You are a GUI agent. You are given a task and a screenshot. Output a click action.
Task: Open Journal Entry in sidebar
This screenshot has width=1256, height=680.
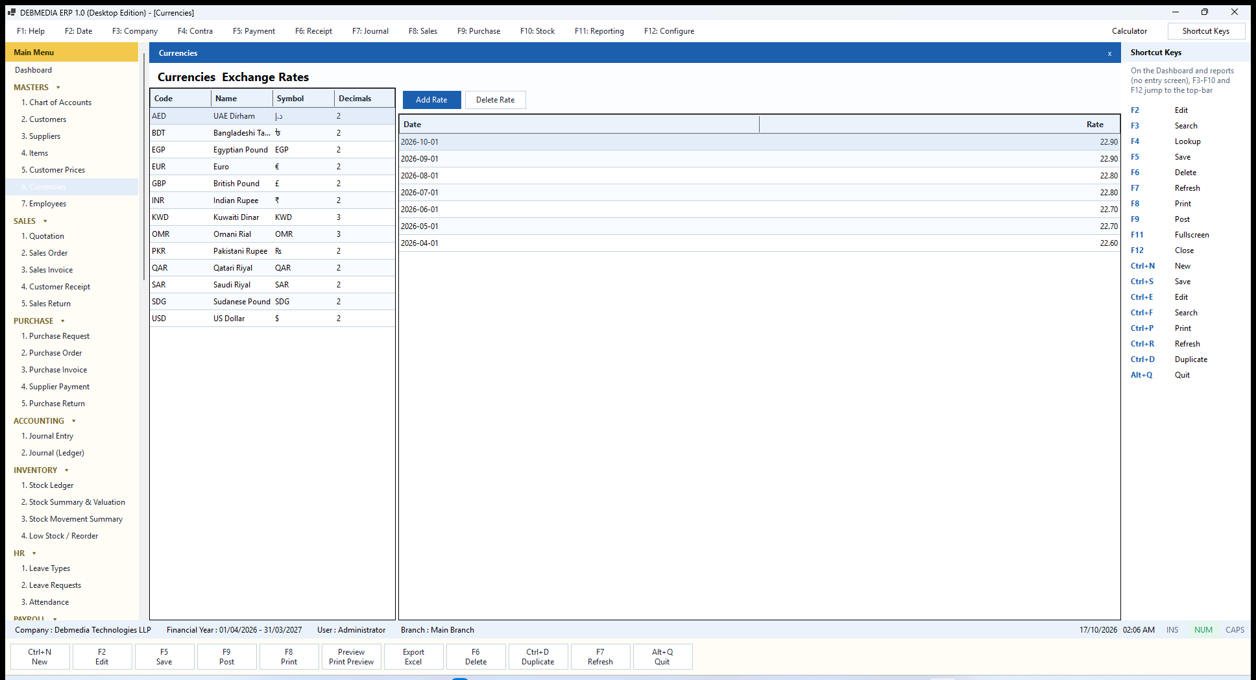pos(47,436)
